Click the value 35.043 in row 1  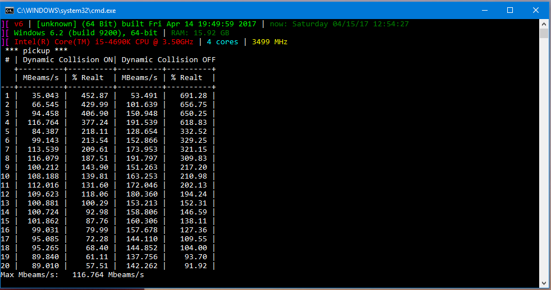click(x=45, y=95)
